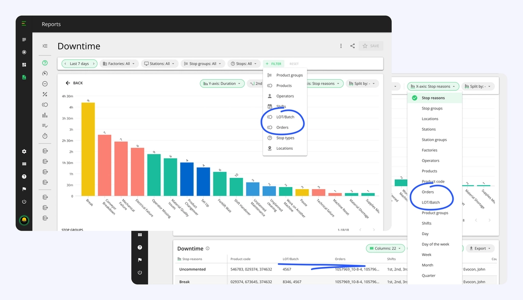Select the percent report icon
Image resolution: width=523 pixels, height=300 pixels.
45,95
